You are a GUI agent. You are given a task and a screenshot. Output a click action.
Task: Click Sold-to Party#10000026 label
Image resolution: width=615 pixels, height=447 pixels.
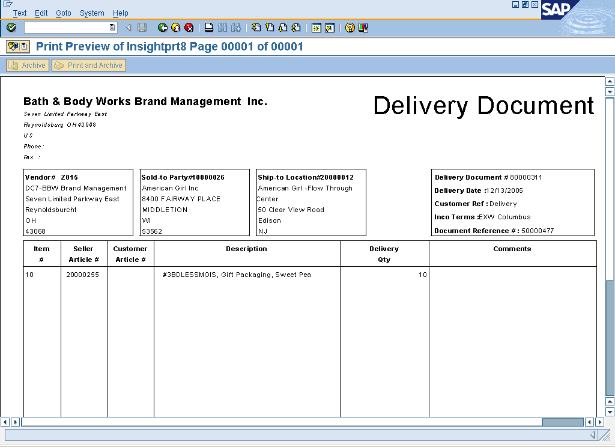pos(183,177)
